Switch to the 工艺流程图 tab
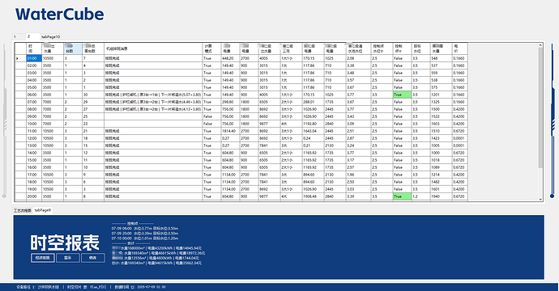The image size is (559, 291). pyautogui.click(x=23, y=210)
